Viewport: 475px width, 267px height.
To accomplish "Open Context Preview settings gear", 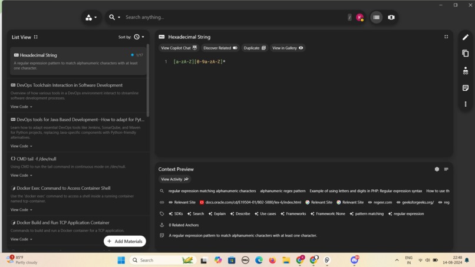I will (437, 169).
